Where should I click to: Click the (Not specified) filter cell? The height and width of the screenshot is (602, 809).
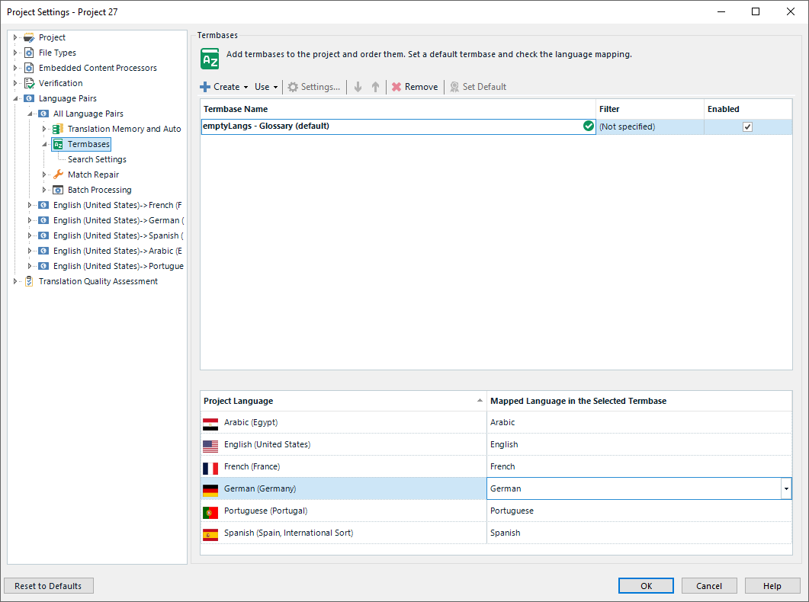pyautogui.click(x=650, y=126)
